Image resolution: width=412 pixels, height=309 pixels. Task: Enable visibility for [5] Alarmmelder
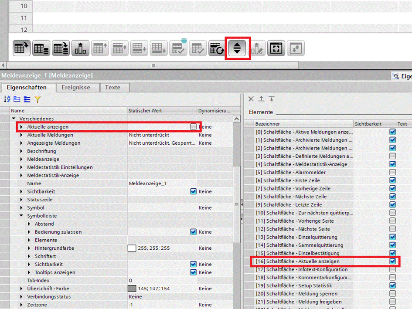(392, 172)
